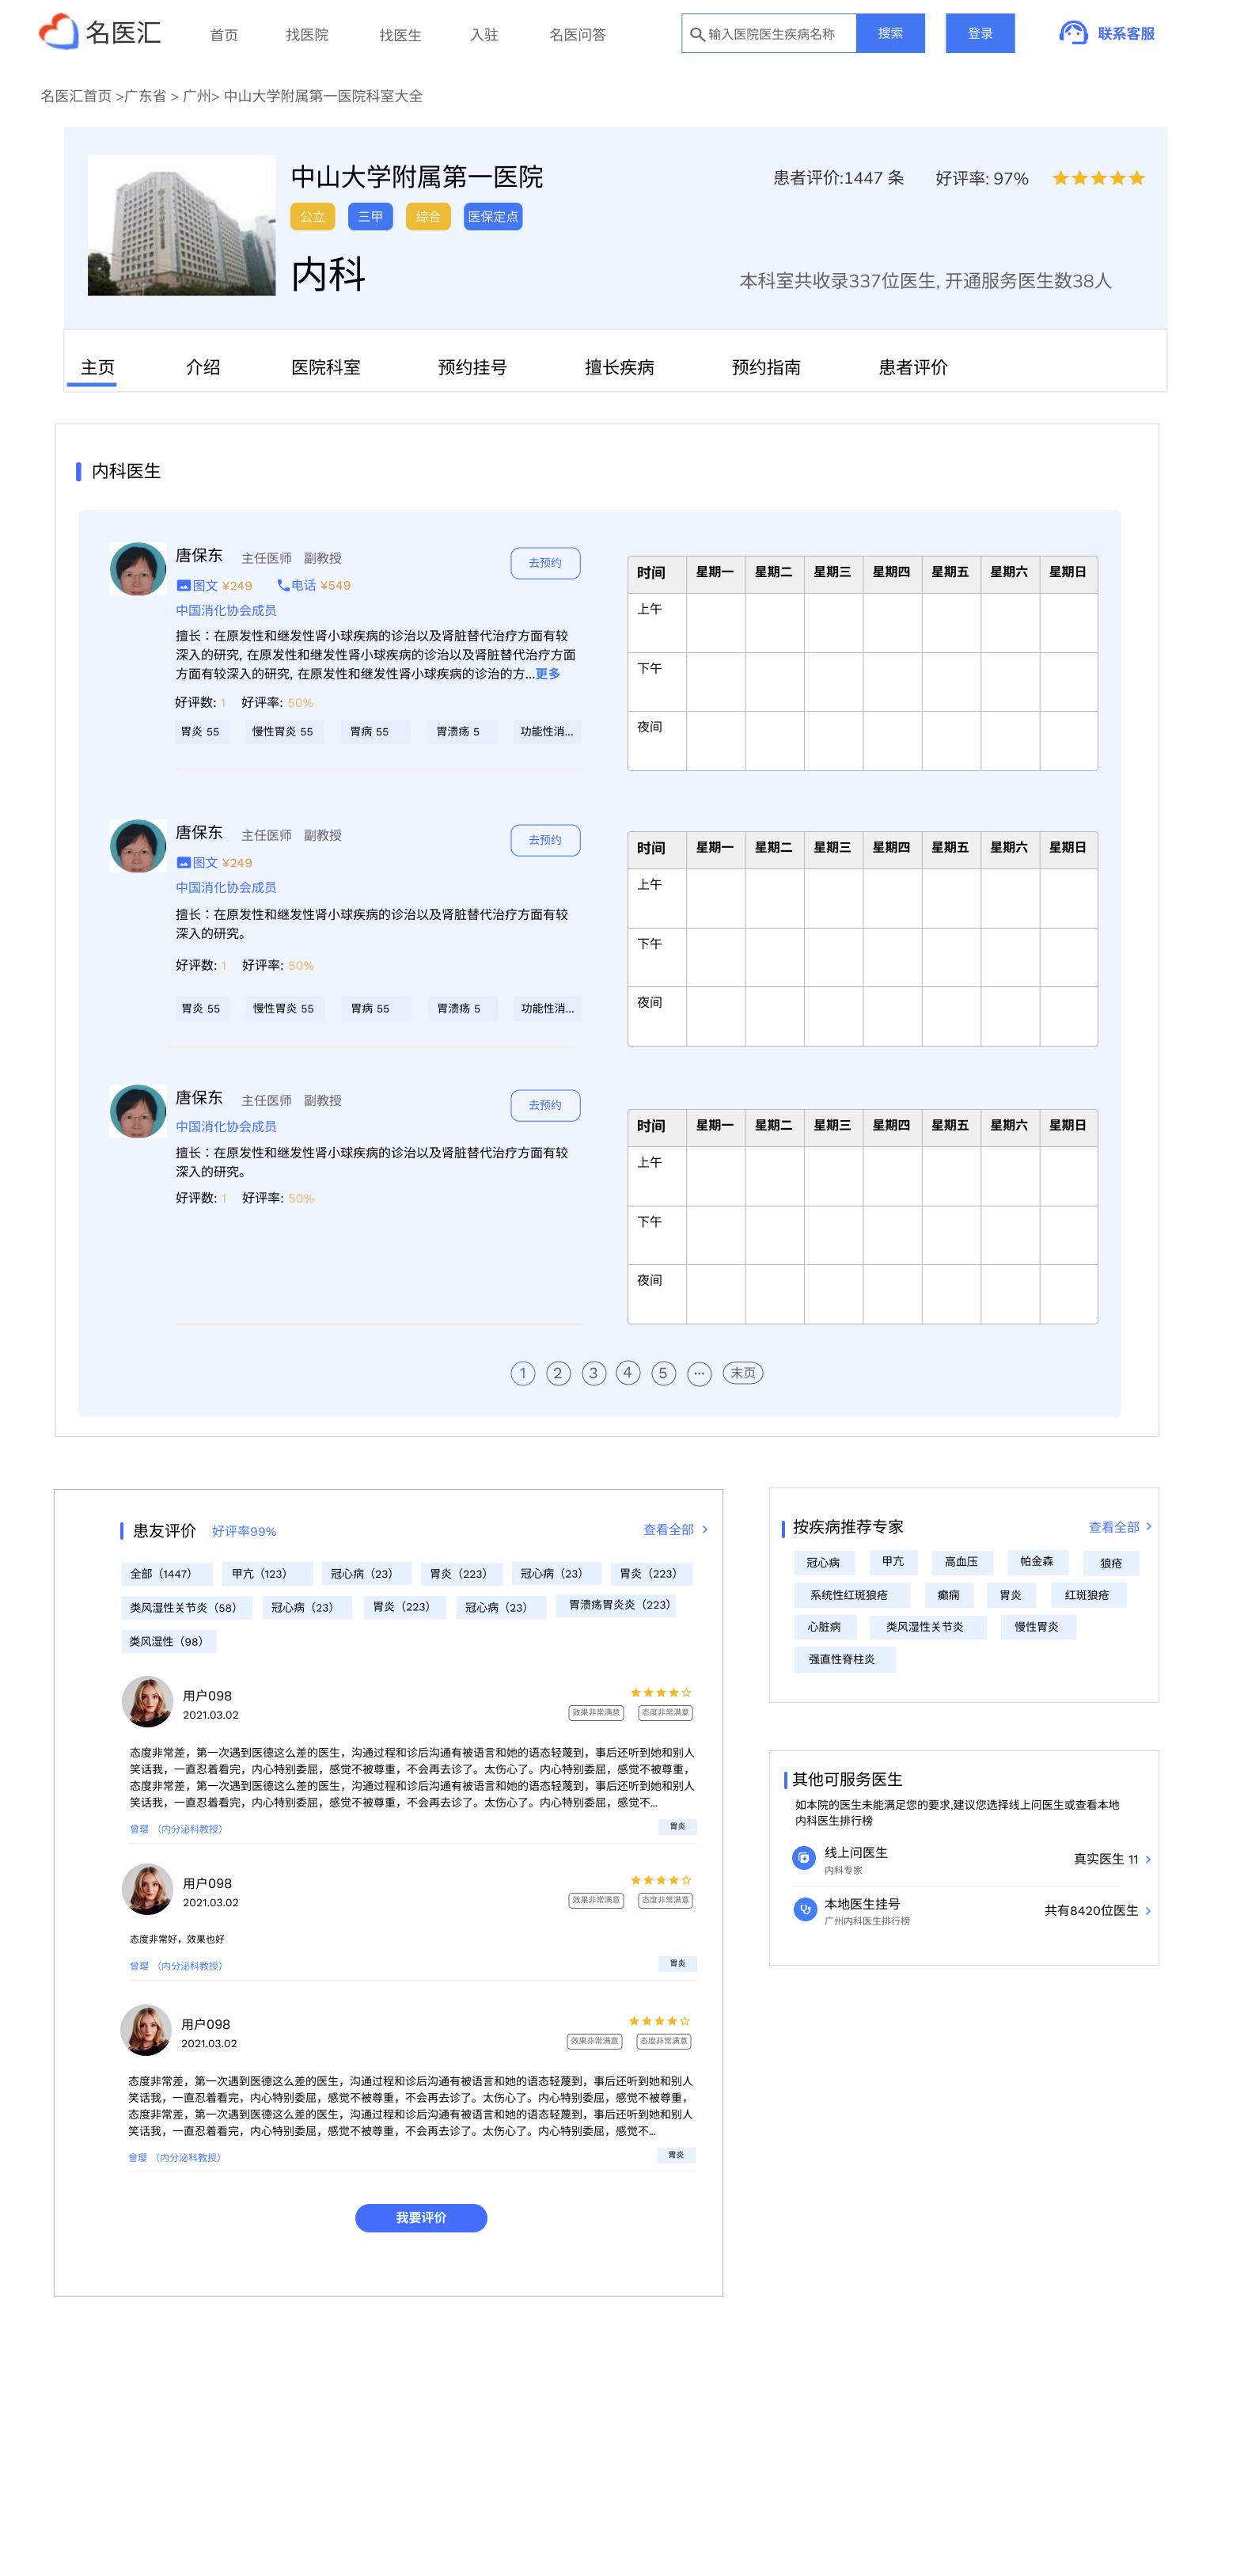Expand 查看全部 in 按疾病推荐专家
The width and height of the screenshot is (1244, 2576).
[x=1119, y=1527]
